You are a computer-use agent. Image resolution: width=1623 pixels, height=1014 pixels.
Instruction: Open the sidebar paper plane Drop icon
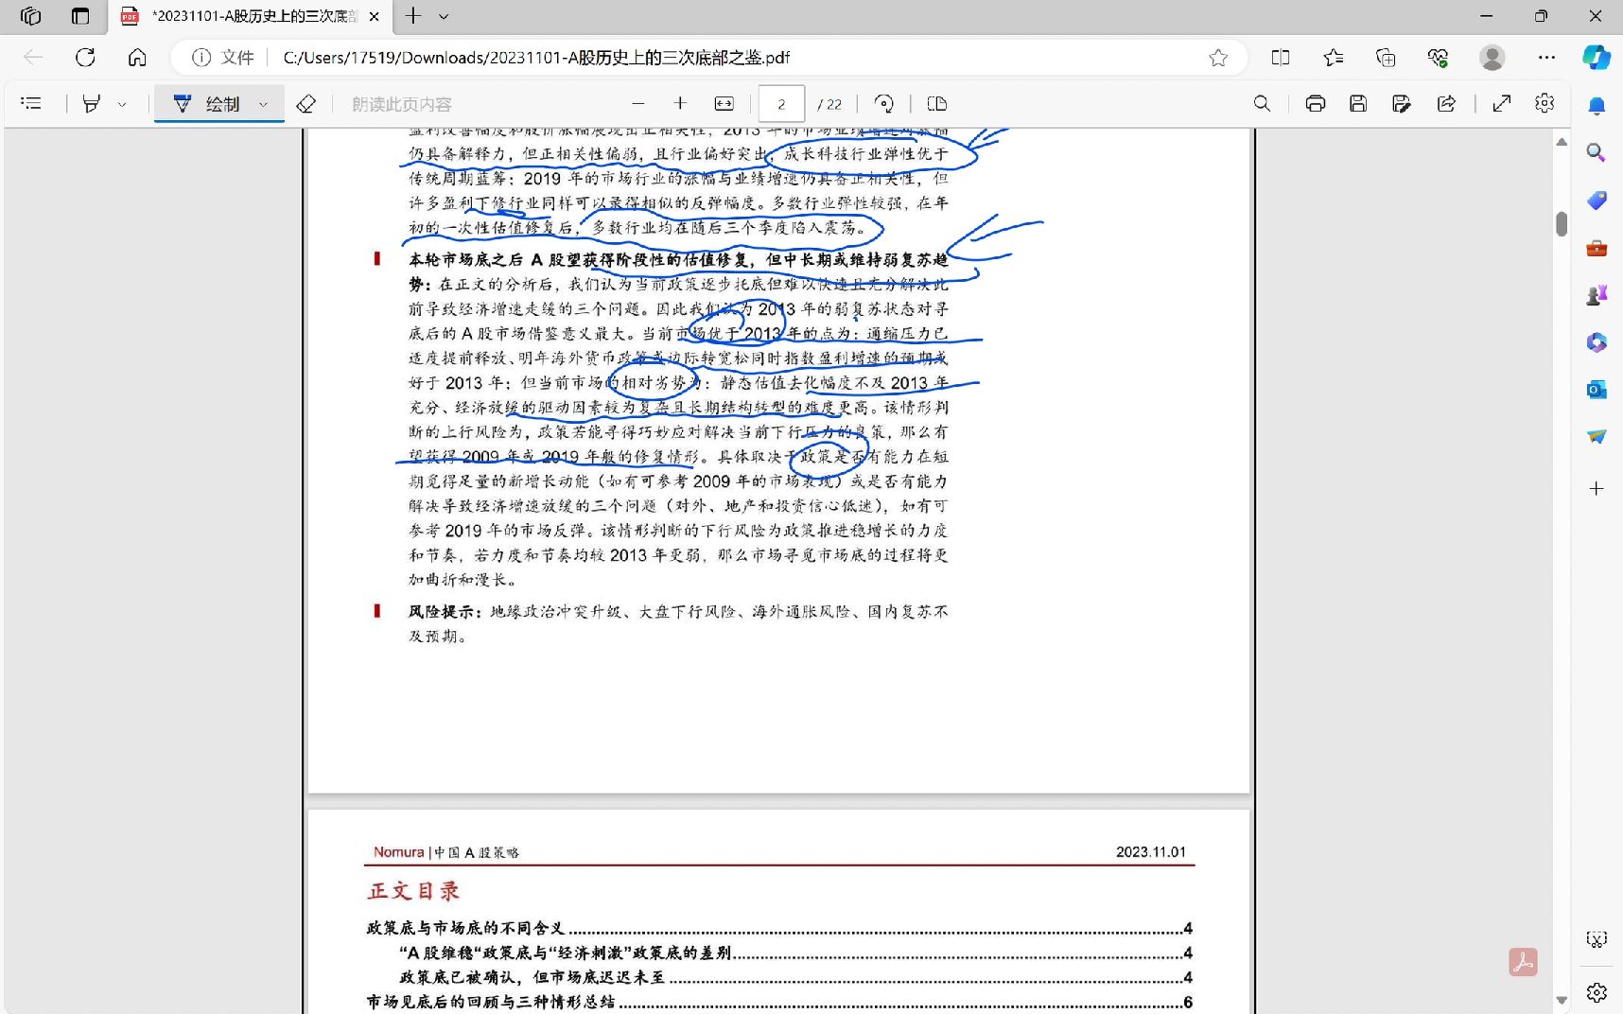pyautogui.click(x=1597, y=437)
